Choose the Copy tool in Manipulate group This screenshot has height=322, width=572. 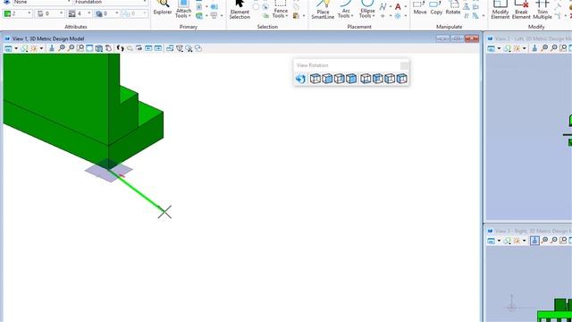tap(436, 7)
